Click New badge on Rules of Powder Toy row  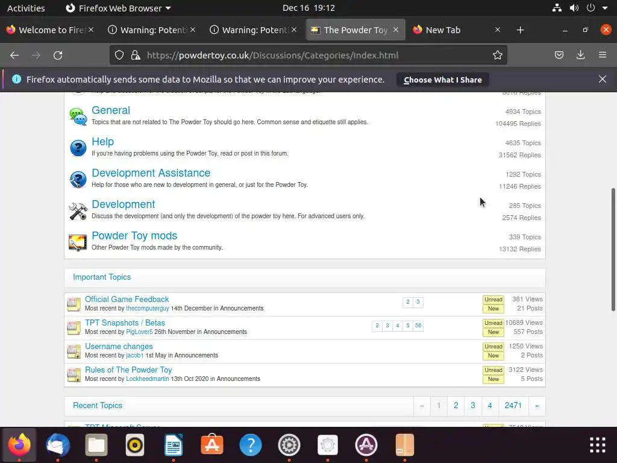(x=493, y=379)
